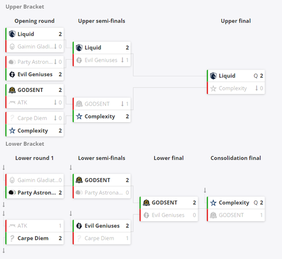Click GODSENT logo in Upper semi-finals
Image resolution: width=282 pixels, height=259 pixels.
point(79,104)
